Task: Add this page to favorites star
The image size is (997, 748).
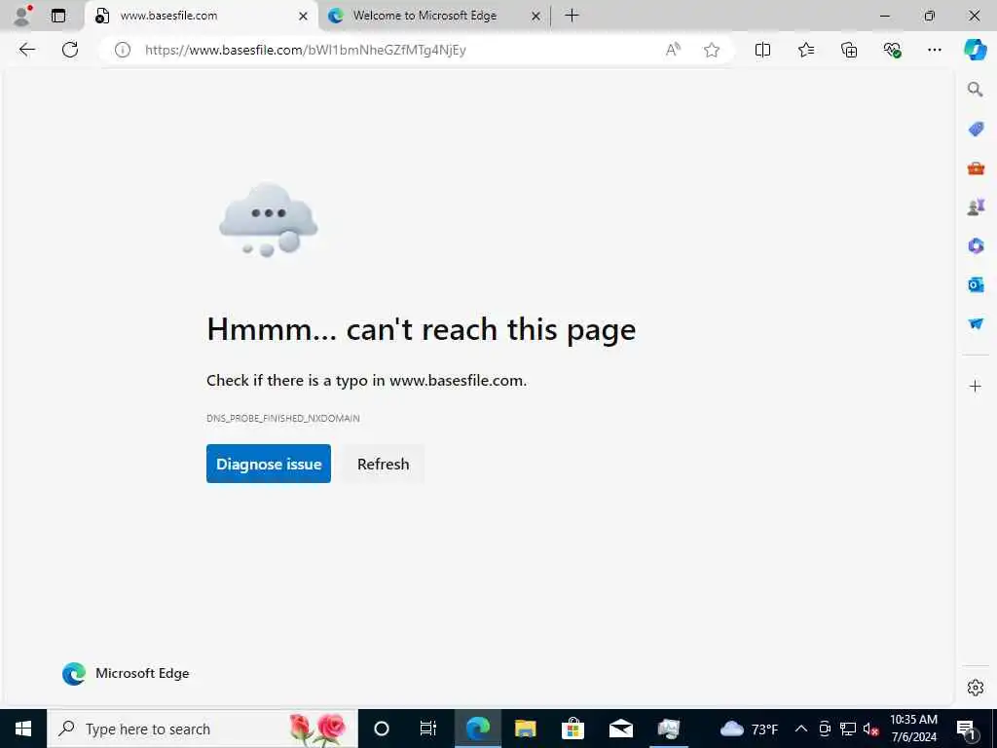Action: [712, 50]
